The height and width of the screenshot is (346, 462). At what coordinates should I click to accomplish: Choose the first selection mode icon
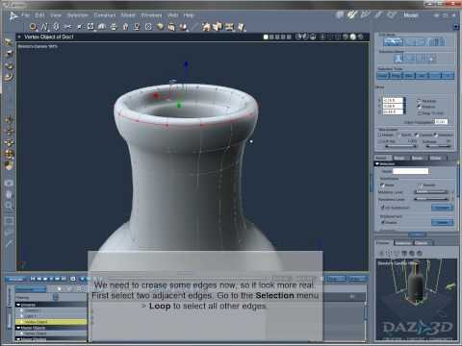point(398,59)
